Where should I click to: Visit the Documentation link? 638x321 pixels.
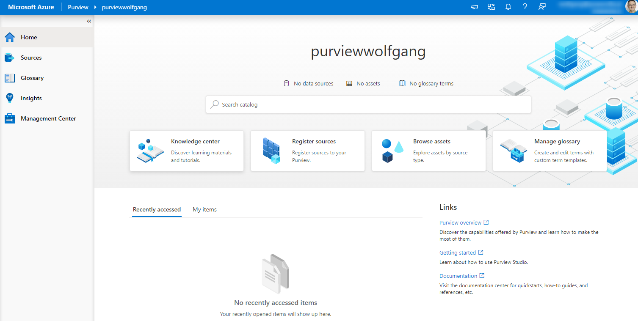coord(458,276)
